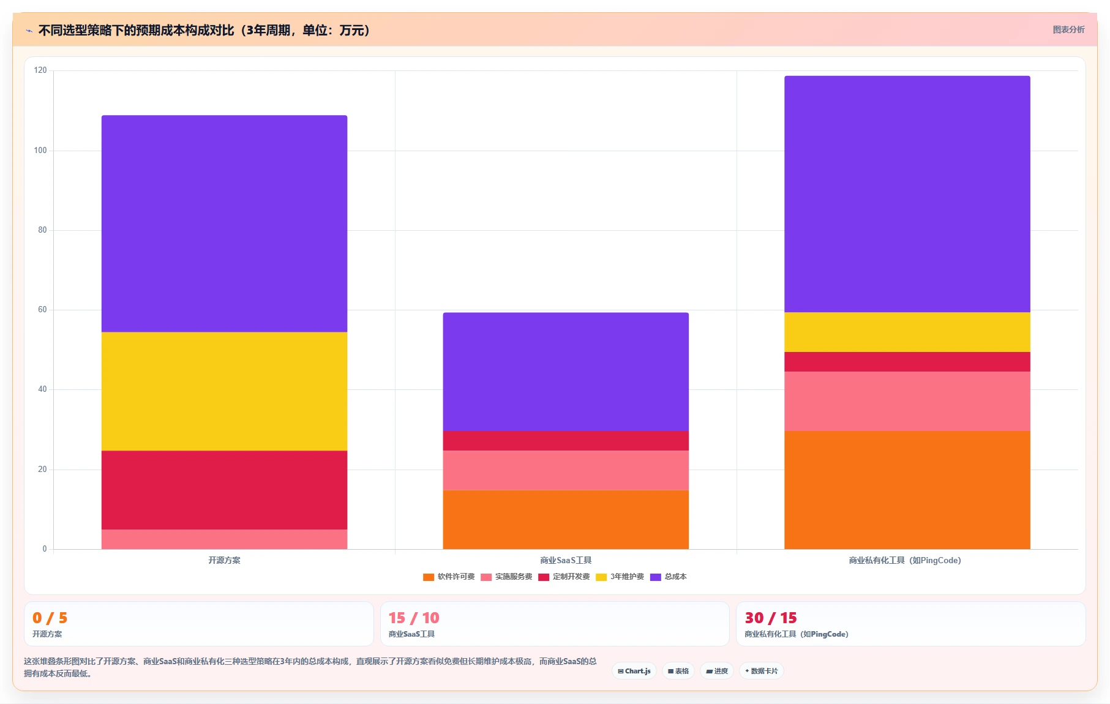Click the 软件许可费 legend label

click(456, 577)
